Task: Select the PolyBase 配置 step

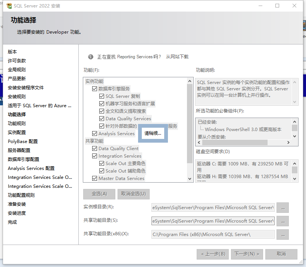Action: [x=23, y=142]
